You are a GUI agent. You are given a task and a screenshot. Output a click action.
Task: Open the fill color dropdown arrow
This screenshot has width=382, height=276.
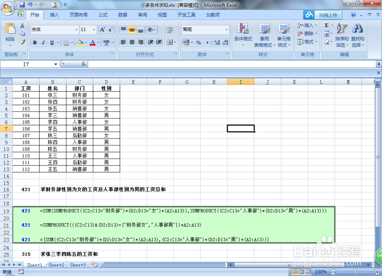(x=85, y=42)
